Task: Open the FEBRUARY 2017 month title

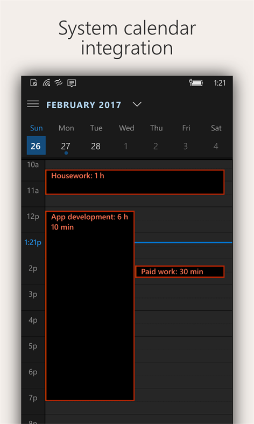Action: click(84, 105)
